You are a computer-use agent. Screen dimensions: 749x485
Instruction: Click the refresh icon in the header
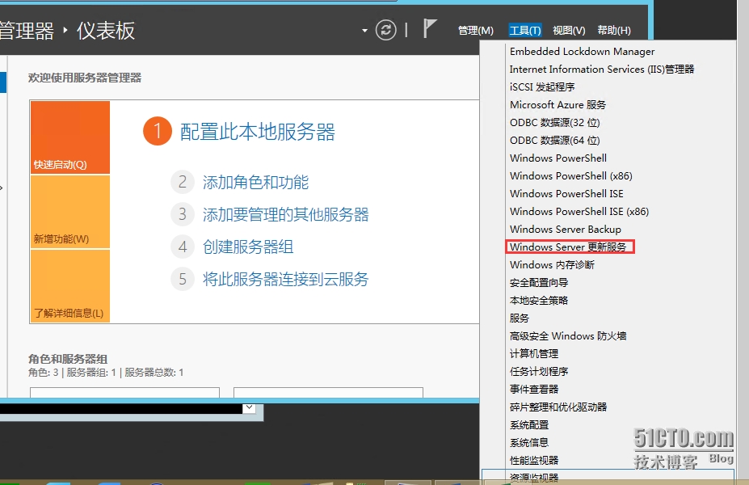pos(386,30)
